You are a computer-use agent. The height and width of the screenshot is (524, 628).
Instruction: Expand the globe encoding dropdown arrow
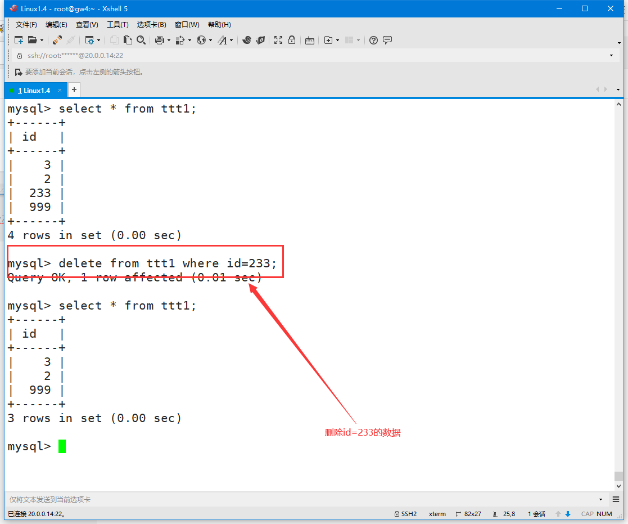(x=210, y=41)
